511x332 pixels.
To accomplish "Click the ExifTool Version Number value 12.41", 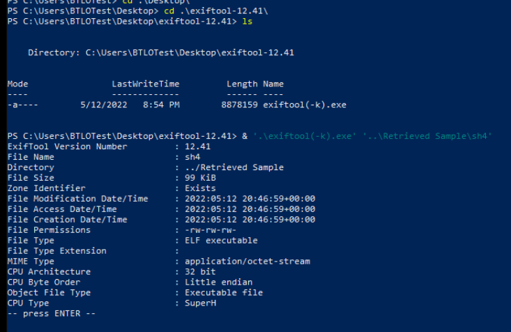I will (x=197, y=146).
